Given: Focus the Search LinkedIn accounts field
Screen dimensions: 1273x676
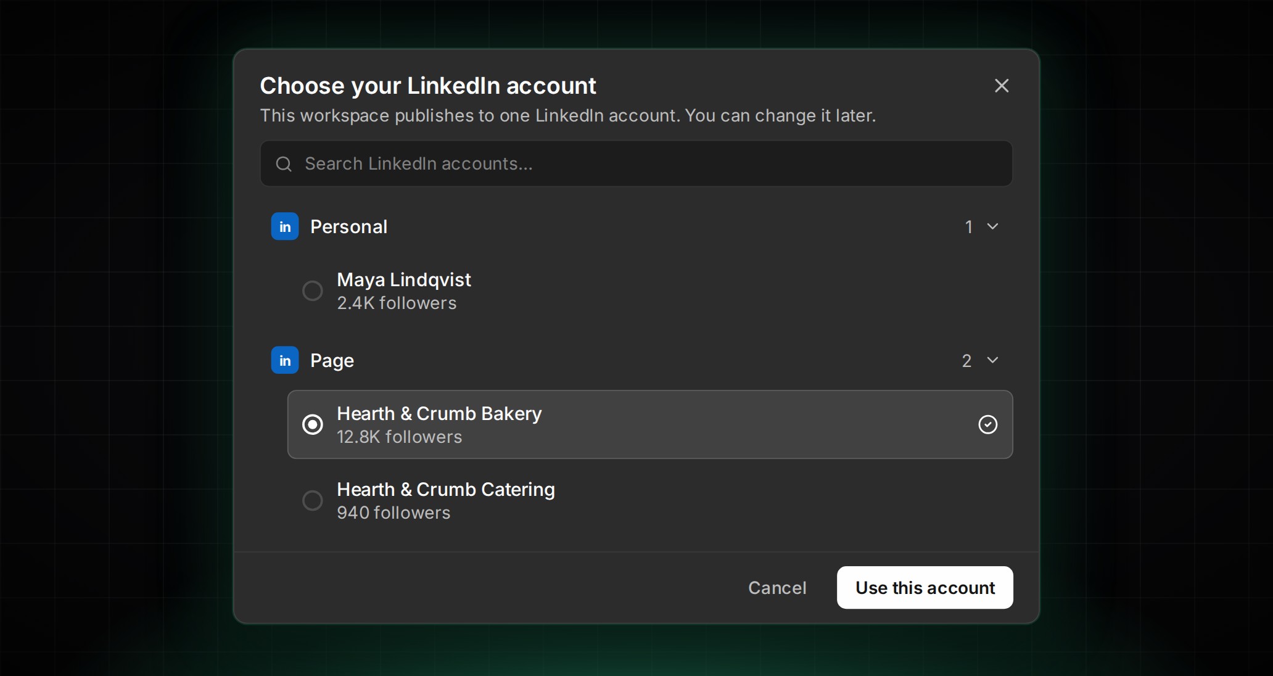Looking at the screenshot, I should click(636, 163).
